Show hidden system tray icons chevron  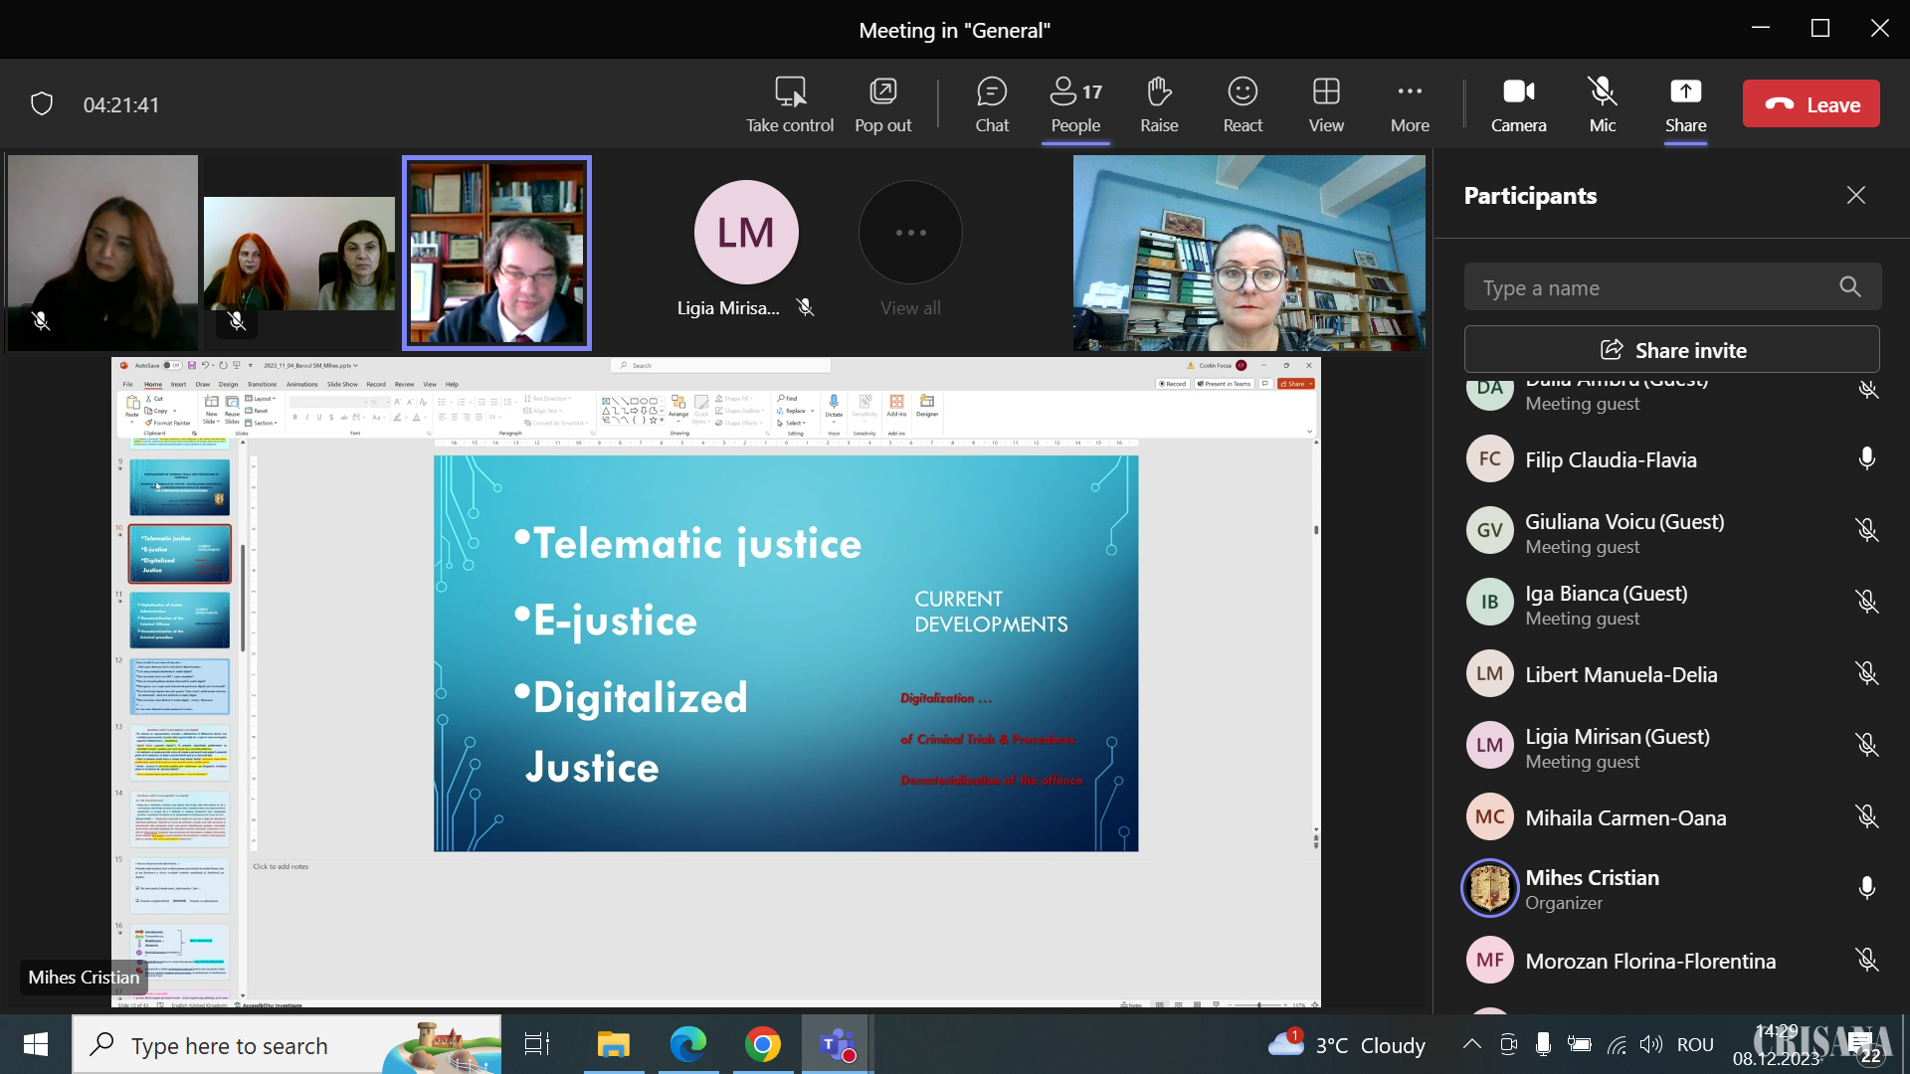point(1471,1044)
